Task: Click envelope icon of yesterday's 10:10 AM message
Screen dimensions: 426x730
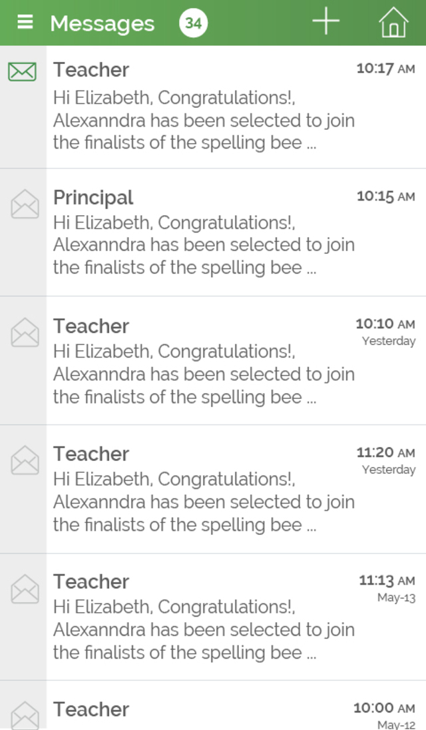Action: (25, 332)
